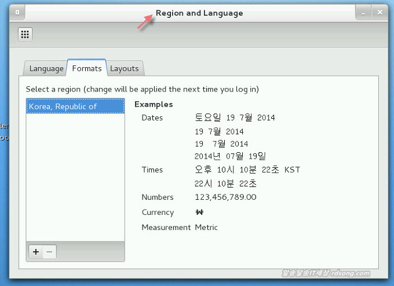Click the Dates label

click(152, 118)
